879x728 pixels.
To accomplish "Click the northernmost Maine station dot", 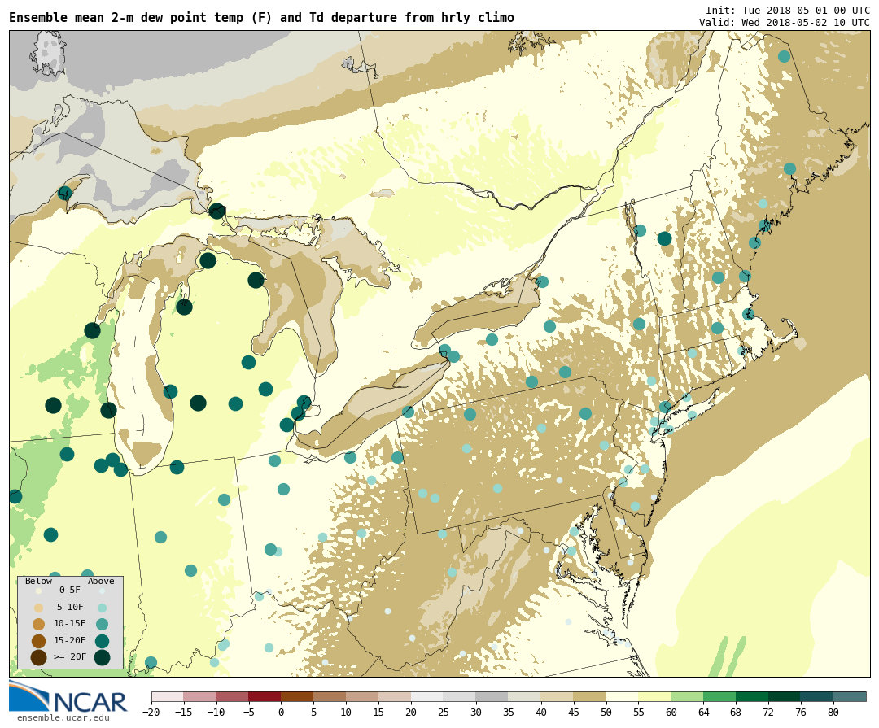I will (x=784, y=56).
